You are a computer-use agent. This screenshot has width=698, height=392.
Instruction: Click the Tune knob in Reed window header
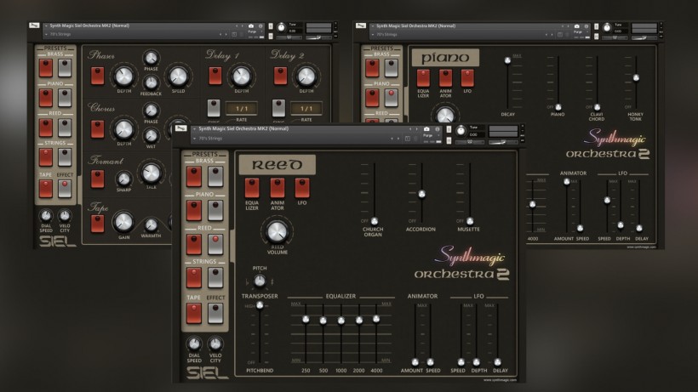pyautogui.click(x=461, y=131)
